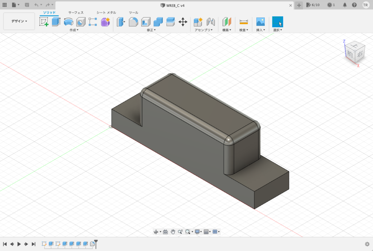
Task: Click the new design tab plus button
Action: (299, 5)
